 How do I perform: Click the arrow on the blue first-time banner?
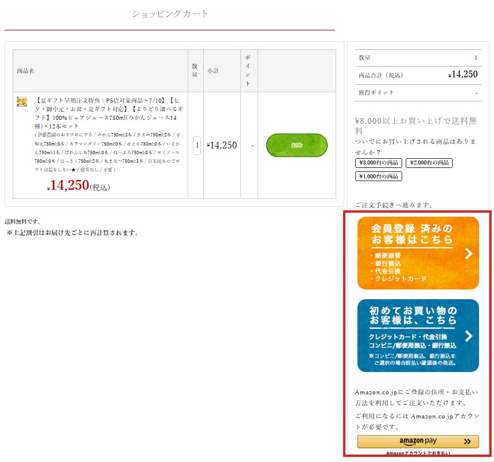point(468,336)
